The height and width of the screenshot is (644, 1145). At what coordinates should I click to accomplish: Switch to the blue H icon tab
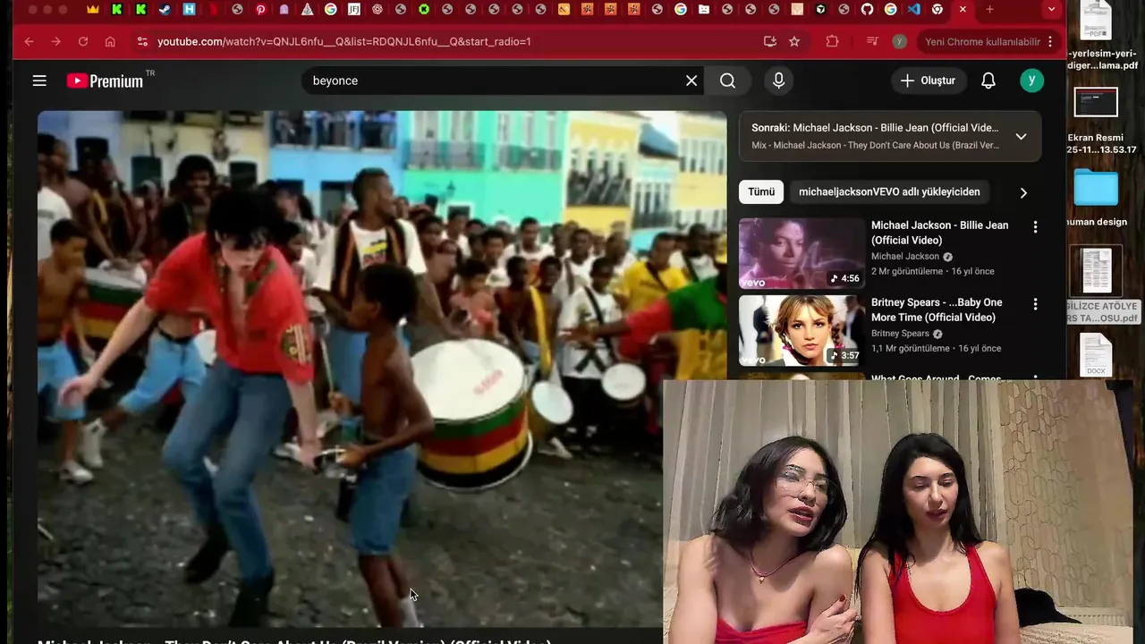pyautogui.click(x=189, y=10)
